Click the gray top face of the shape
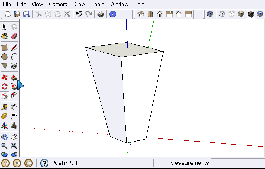 click(125, 50)
